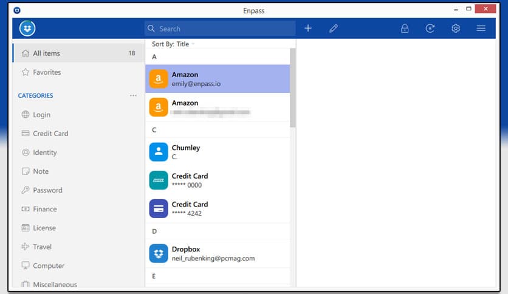Open settings gear icon
508x294 pixels.
coord(456,29)
